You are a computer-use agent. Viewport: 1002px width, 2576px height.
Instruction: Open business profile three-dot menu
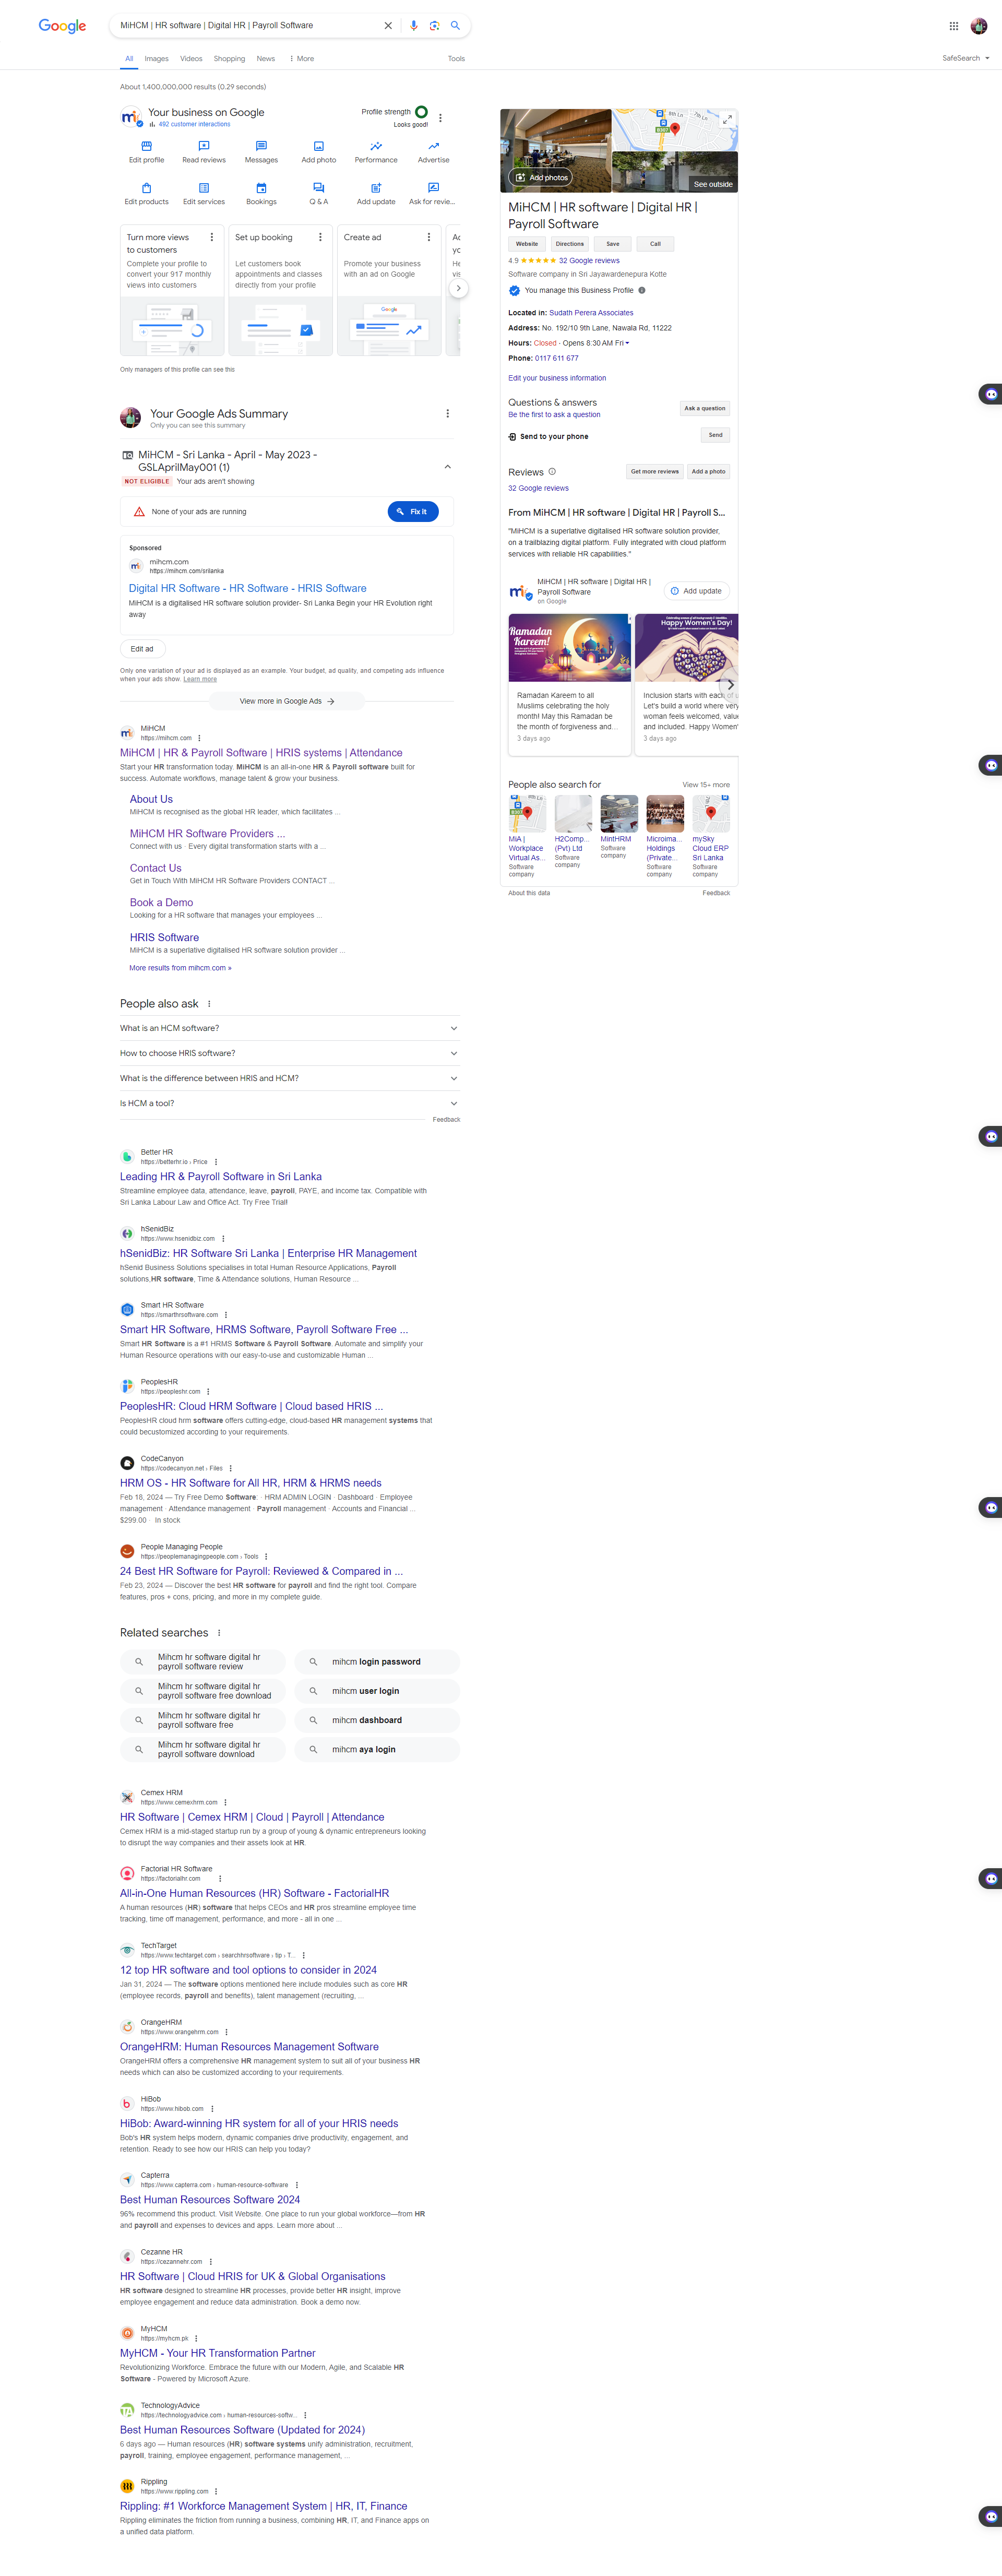tap(440, 118)
